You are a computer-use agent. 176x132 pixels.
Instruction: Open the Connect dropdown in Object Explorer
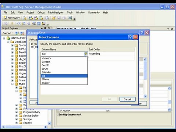click(8, 33)
